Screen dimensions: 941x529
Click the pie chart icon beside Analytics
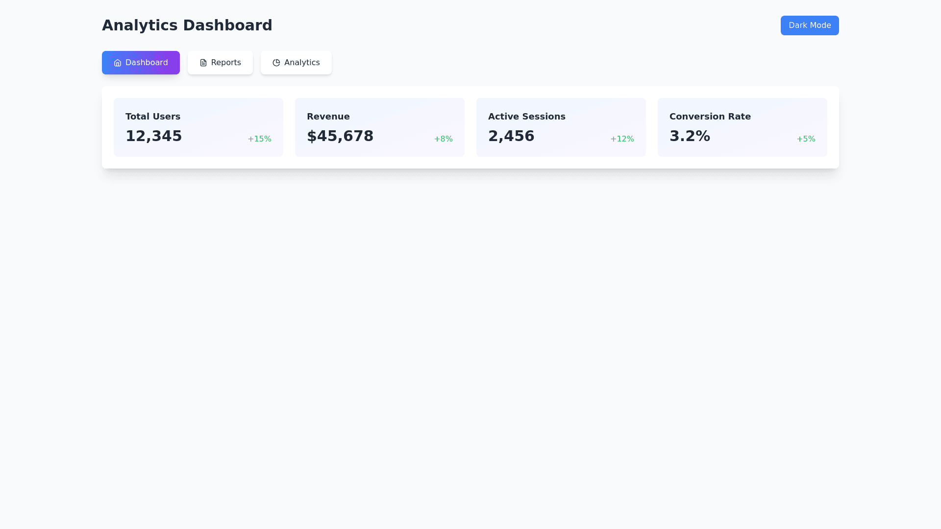[276, 63]
